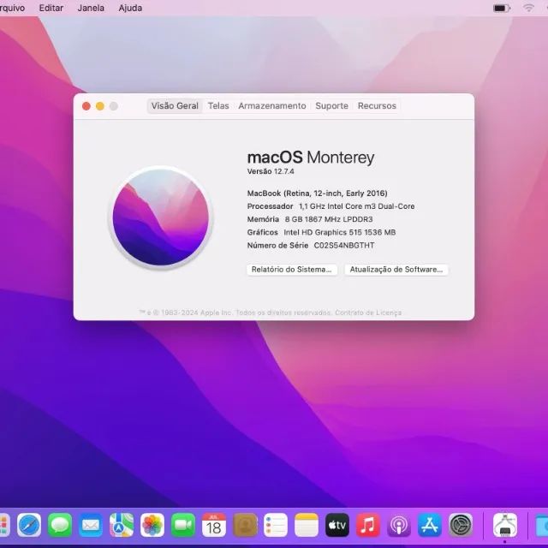Viewport: 548px width, 548px height.
Task: Open the Calendar app showing 18
Action: (x=214, y=525)
